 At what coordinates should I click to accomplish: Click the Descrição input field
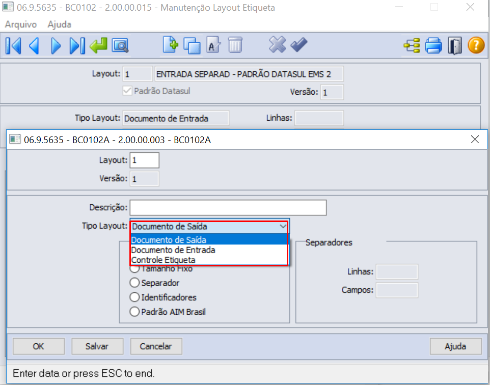tap(228, 207)
